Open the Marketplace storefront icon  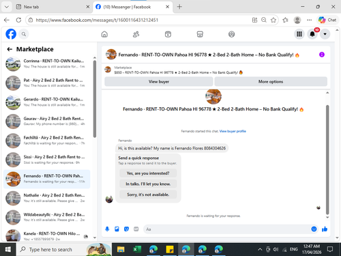tap(200, 34)
